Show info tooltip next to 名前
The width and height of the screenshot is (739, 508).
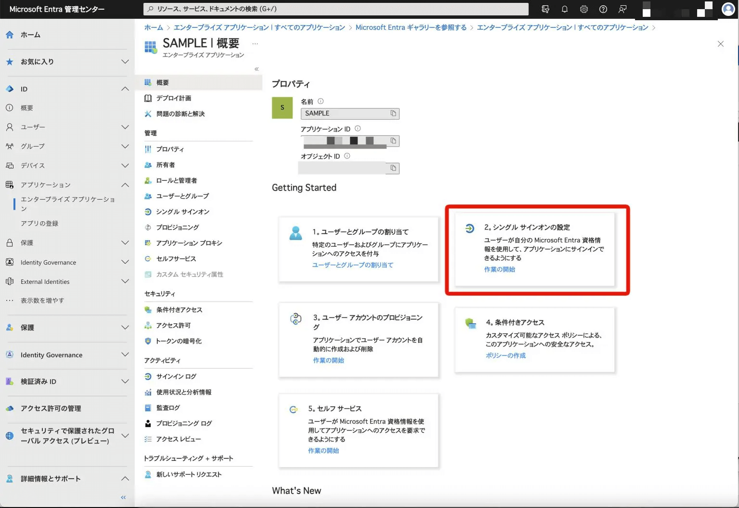pos(320,102)
